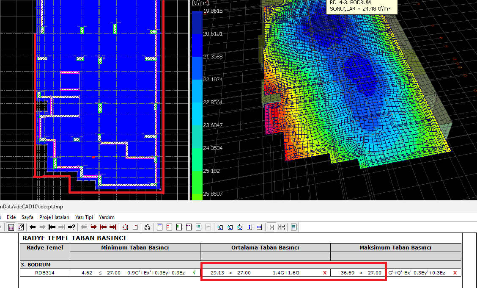Viewport: 477px width, 288px height.
Task: Click the arrow with question mark icon
Action: (x=71, y=227)
